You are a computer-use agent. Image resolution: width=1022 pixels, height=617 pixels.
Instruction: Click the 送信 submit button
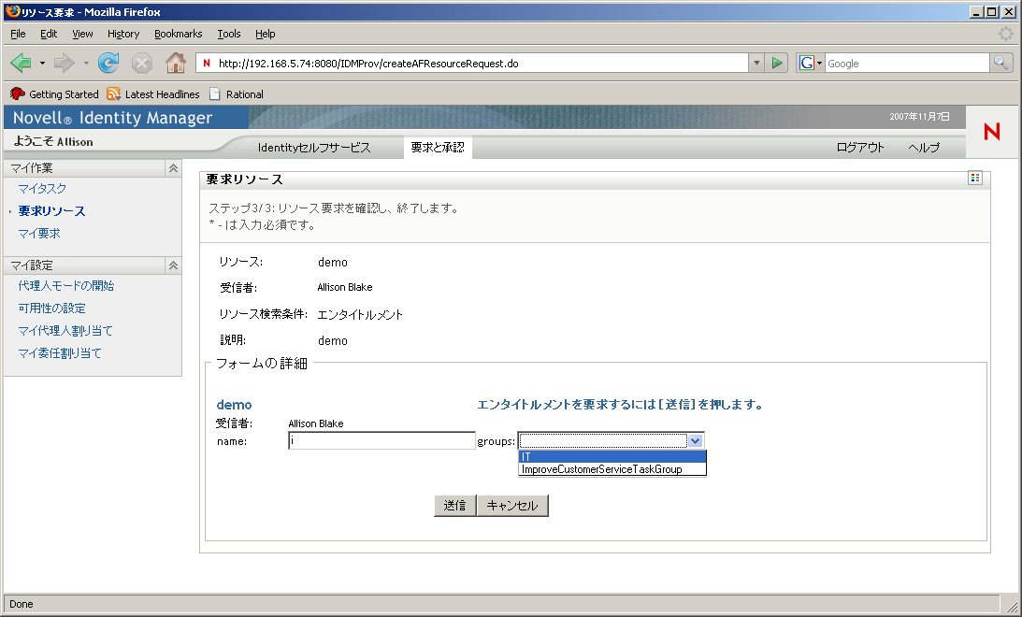(455, 506)
